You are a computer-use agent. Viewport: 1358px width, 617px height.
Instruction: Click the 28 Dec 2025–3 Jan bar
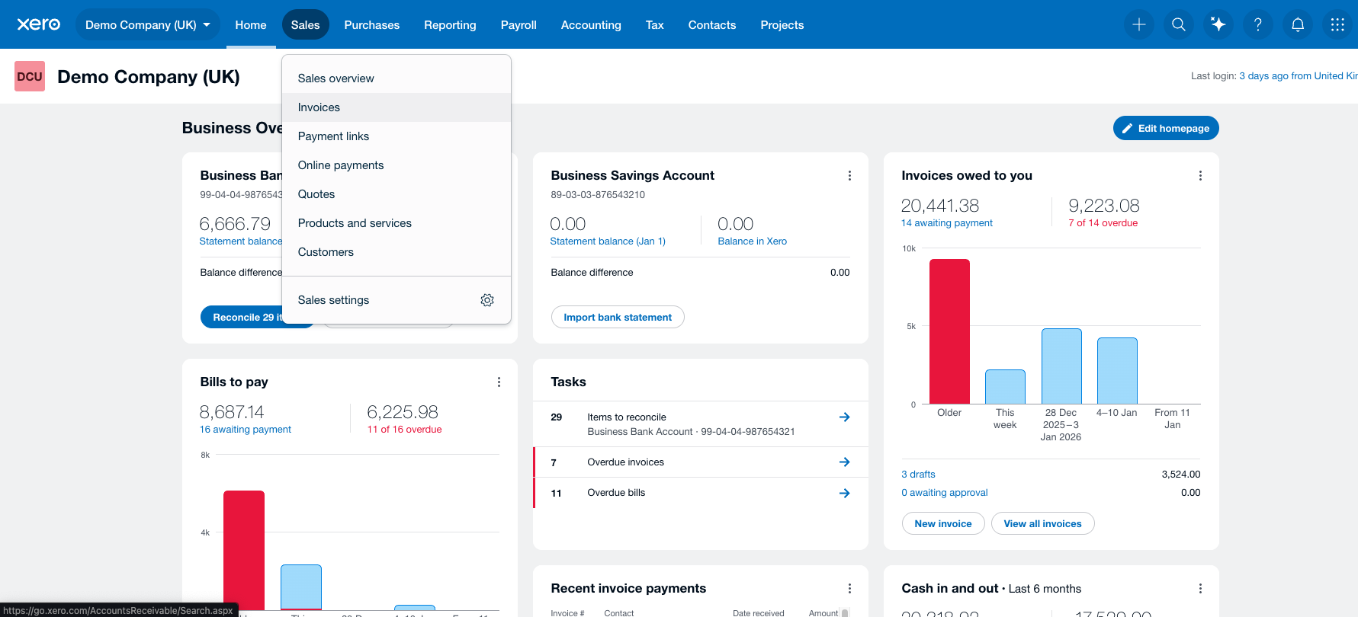(1061, 366)
